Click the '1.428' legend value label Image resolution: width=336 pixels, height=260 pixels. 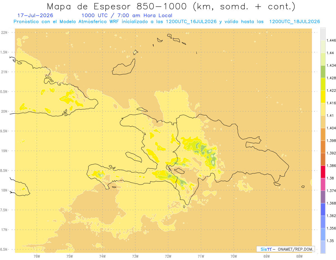click(x=331, y=78)
